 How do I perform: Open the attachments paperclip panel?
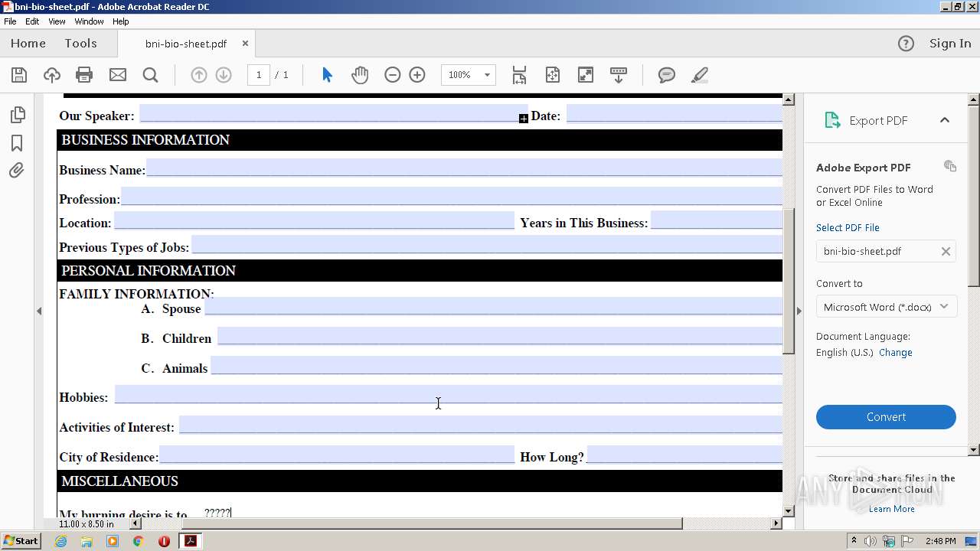tap(17, 171)
